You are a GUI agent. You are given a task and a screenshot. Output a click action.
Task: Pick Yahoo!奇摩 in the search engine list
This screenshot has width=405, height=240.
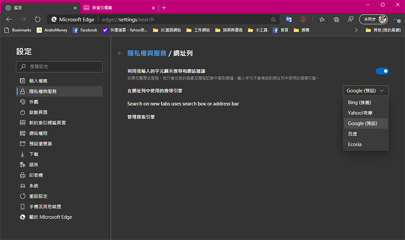pyautogui.click(x=361, y=113)
